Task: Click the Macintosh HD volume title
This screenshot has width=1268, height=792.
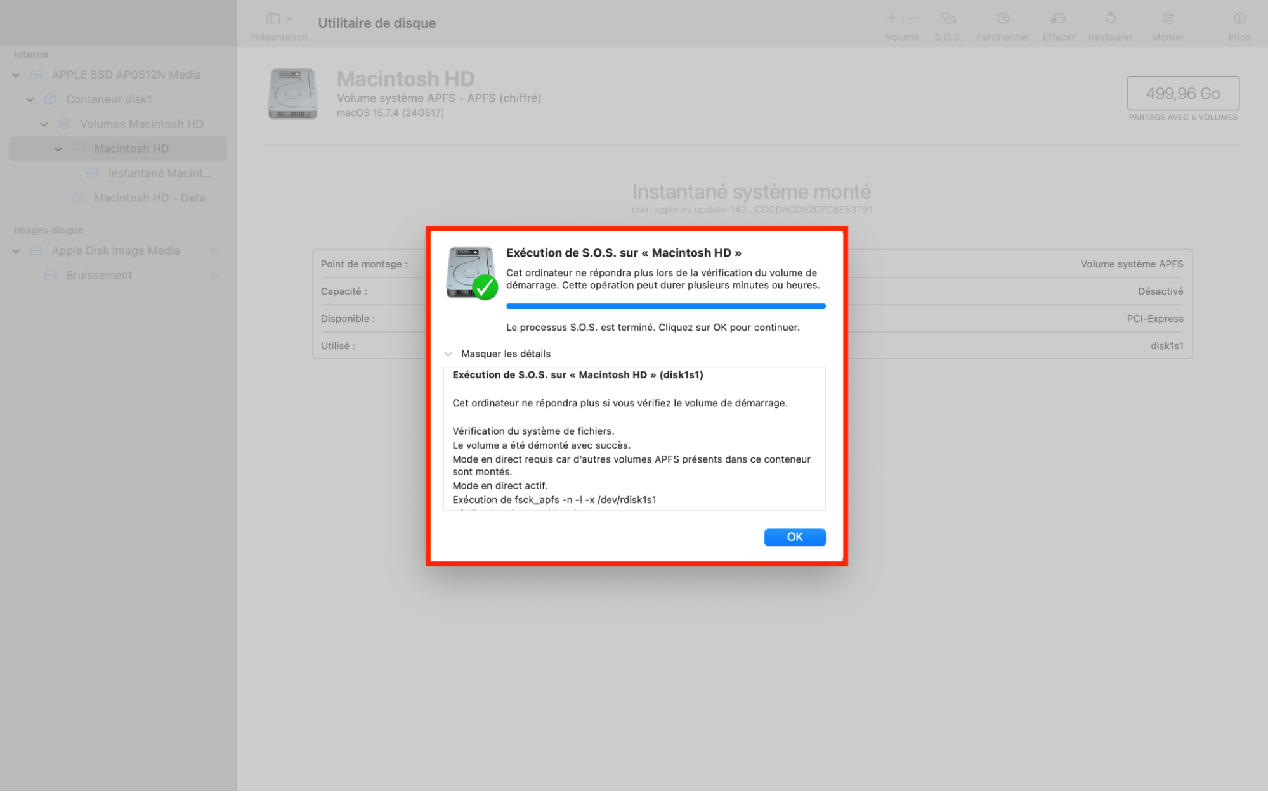Action: (405, 79)
